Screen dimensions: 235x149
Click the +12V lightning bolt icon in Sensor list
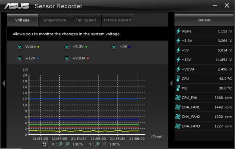click(x=178, y=60)
